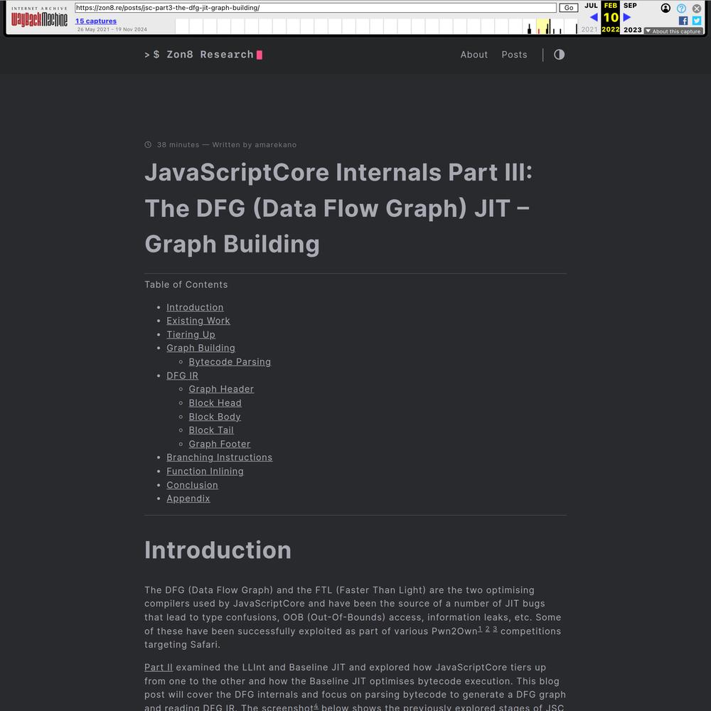Image resolution: width=711 pixels, height=711 pixels.
Task: Jump to 2023 captures year
Action: click(633, 29)
